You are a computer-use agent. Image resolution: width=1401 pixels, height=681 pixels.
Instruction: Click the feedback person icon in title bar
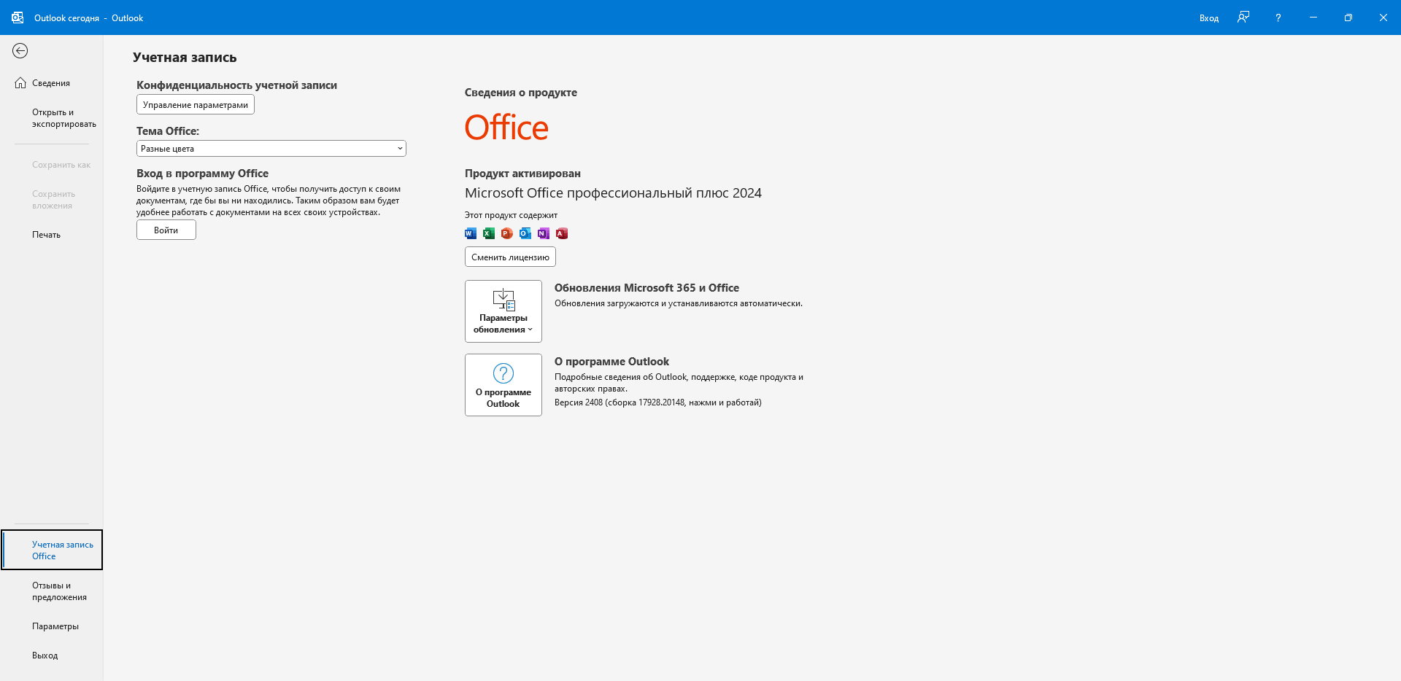pos(1243,17)
